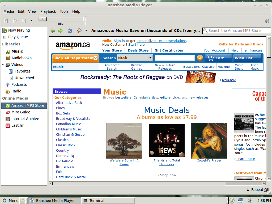Viewport: 272px width, 204px height.
Task: Browse the Alternative Rock category
Action: click(x=69, y=103)
